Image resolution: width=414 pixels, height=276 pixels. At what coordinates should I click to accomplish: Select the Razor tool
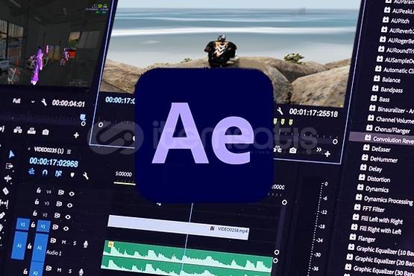tap(5, 191)
